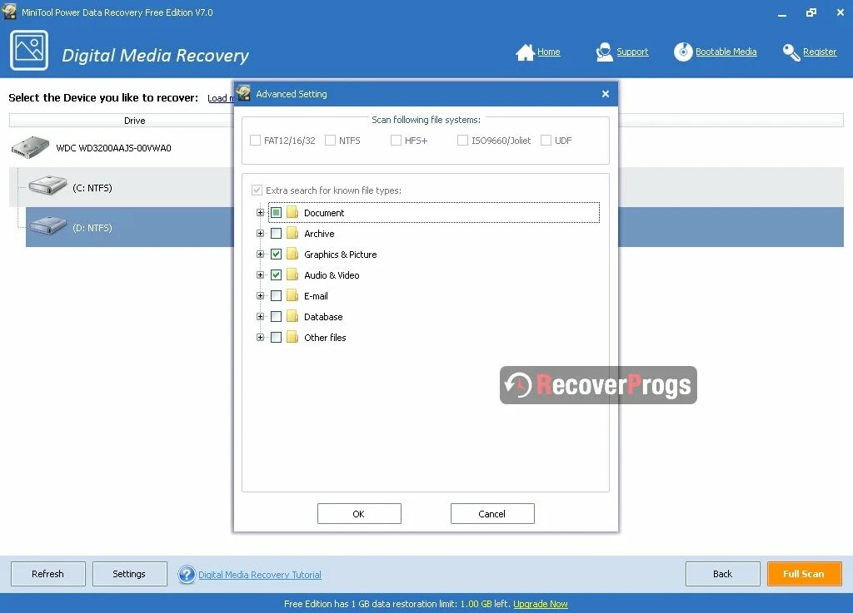Image resolution: width=853 pixels, height=613 pixels.
Task: Expand the Document tree node
Action: tap(260, 212)
